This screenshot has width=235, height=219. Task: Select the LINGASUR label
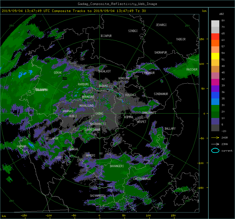[148, 73]
